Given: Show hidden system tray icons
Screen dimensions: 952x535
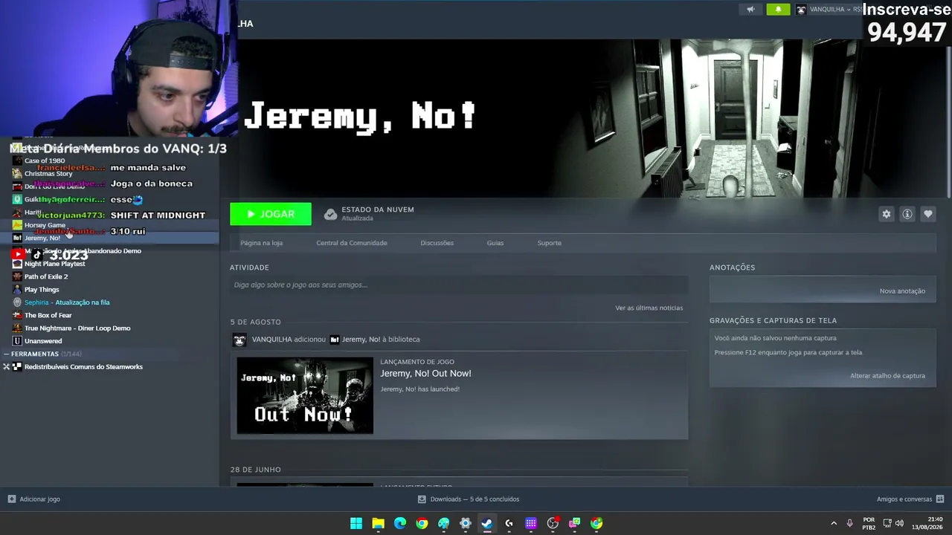Looking at the screenshot, I should (834, 523).
